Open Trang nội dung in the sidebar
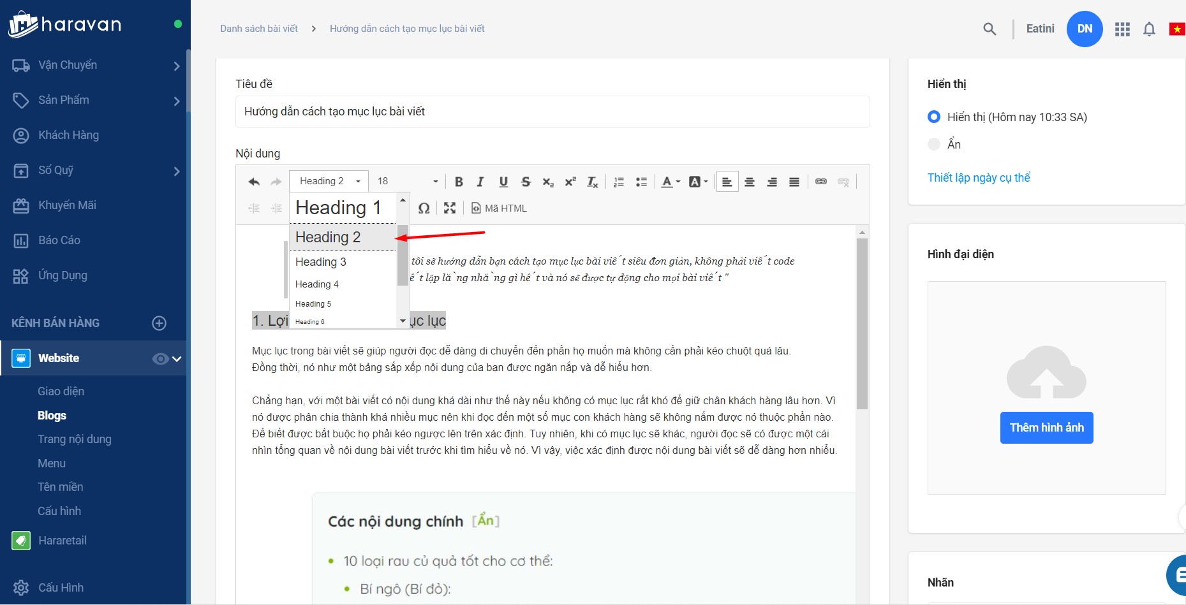1186x605 pixels. pyautogui.click(x=75, y=439)
